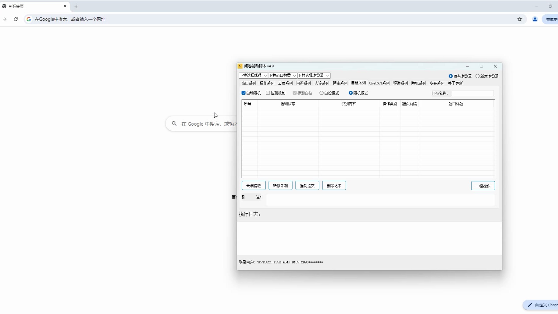This screenshot has height=314, width=558.
Task: Bookmark this page with star icon
Action: 520,19
